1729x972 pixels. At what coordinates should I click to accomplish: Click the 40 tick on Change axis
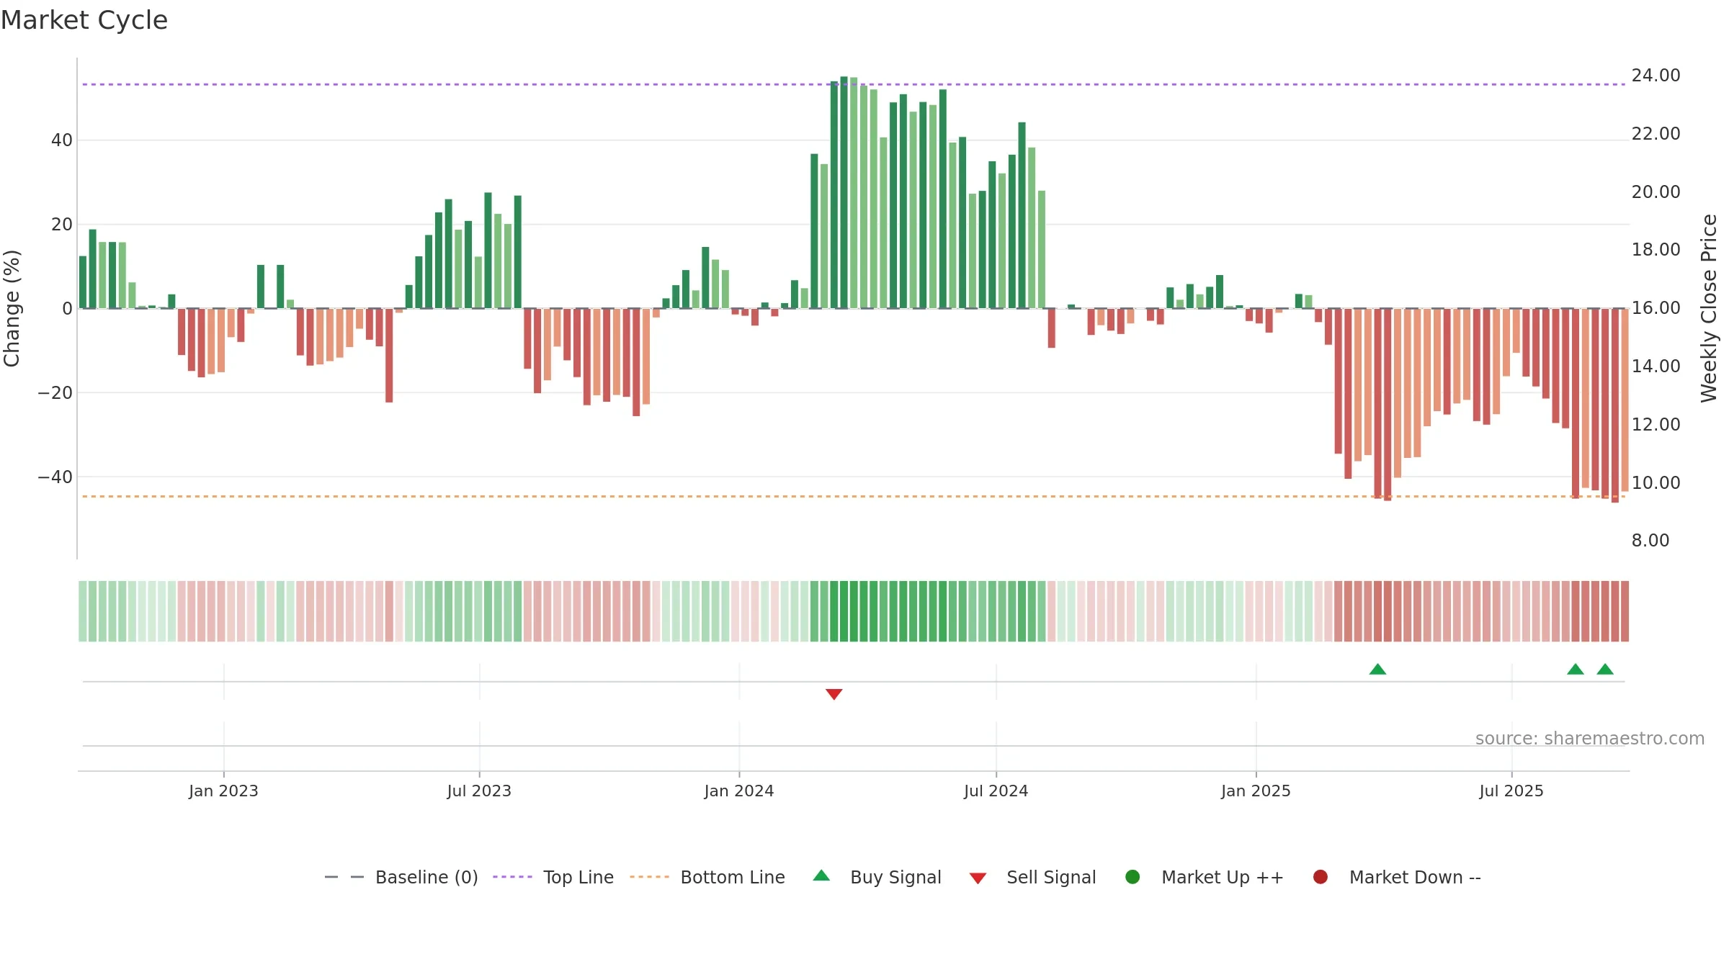coord(62,140)
